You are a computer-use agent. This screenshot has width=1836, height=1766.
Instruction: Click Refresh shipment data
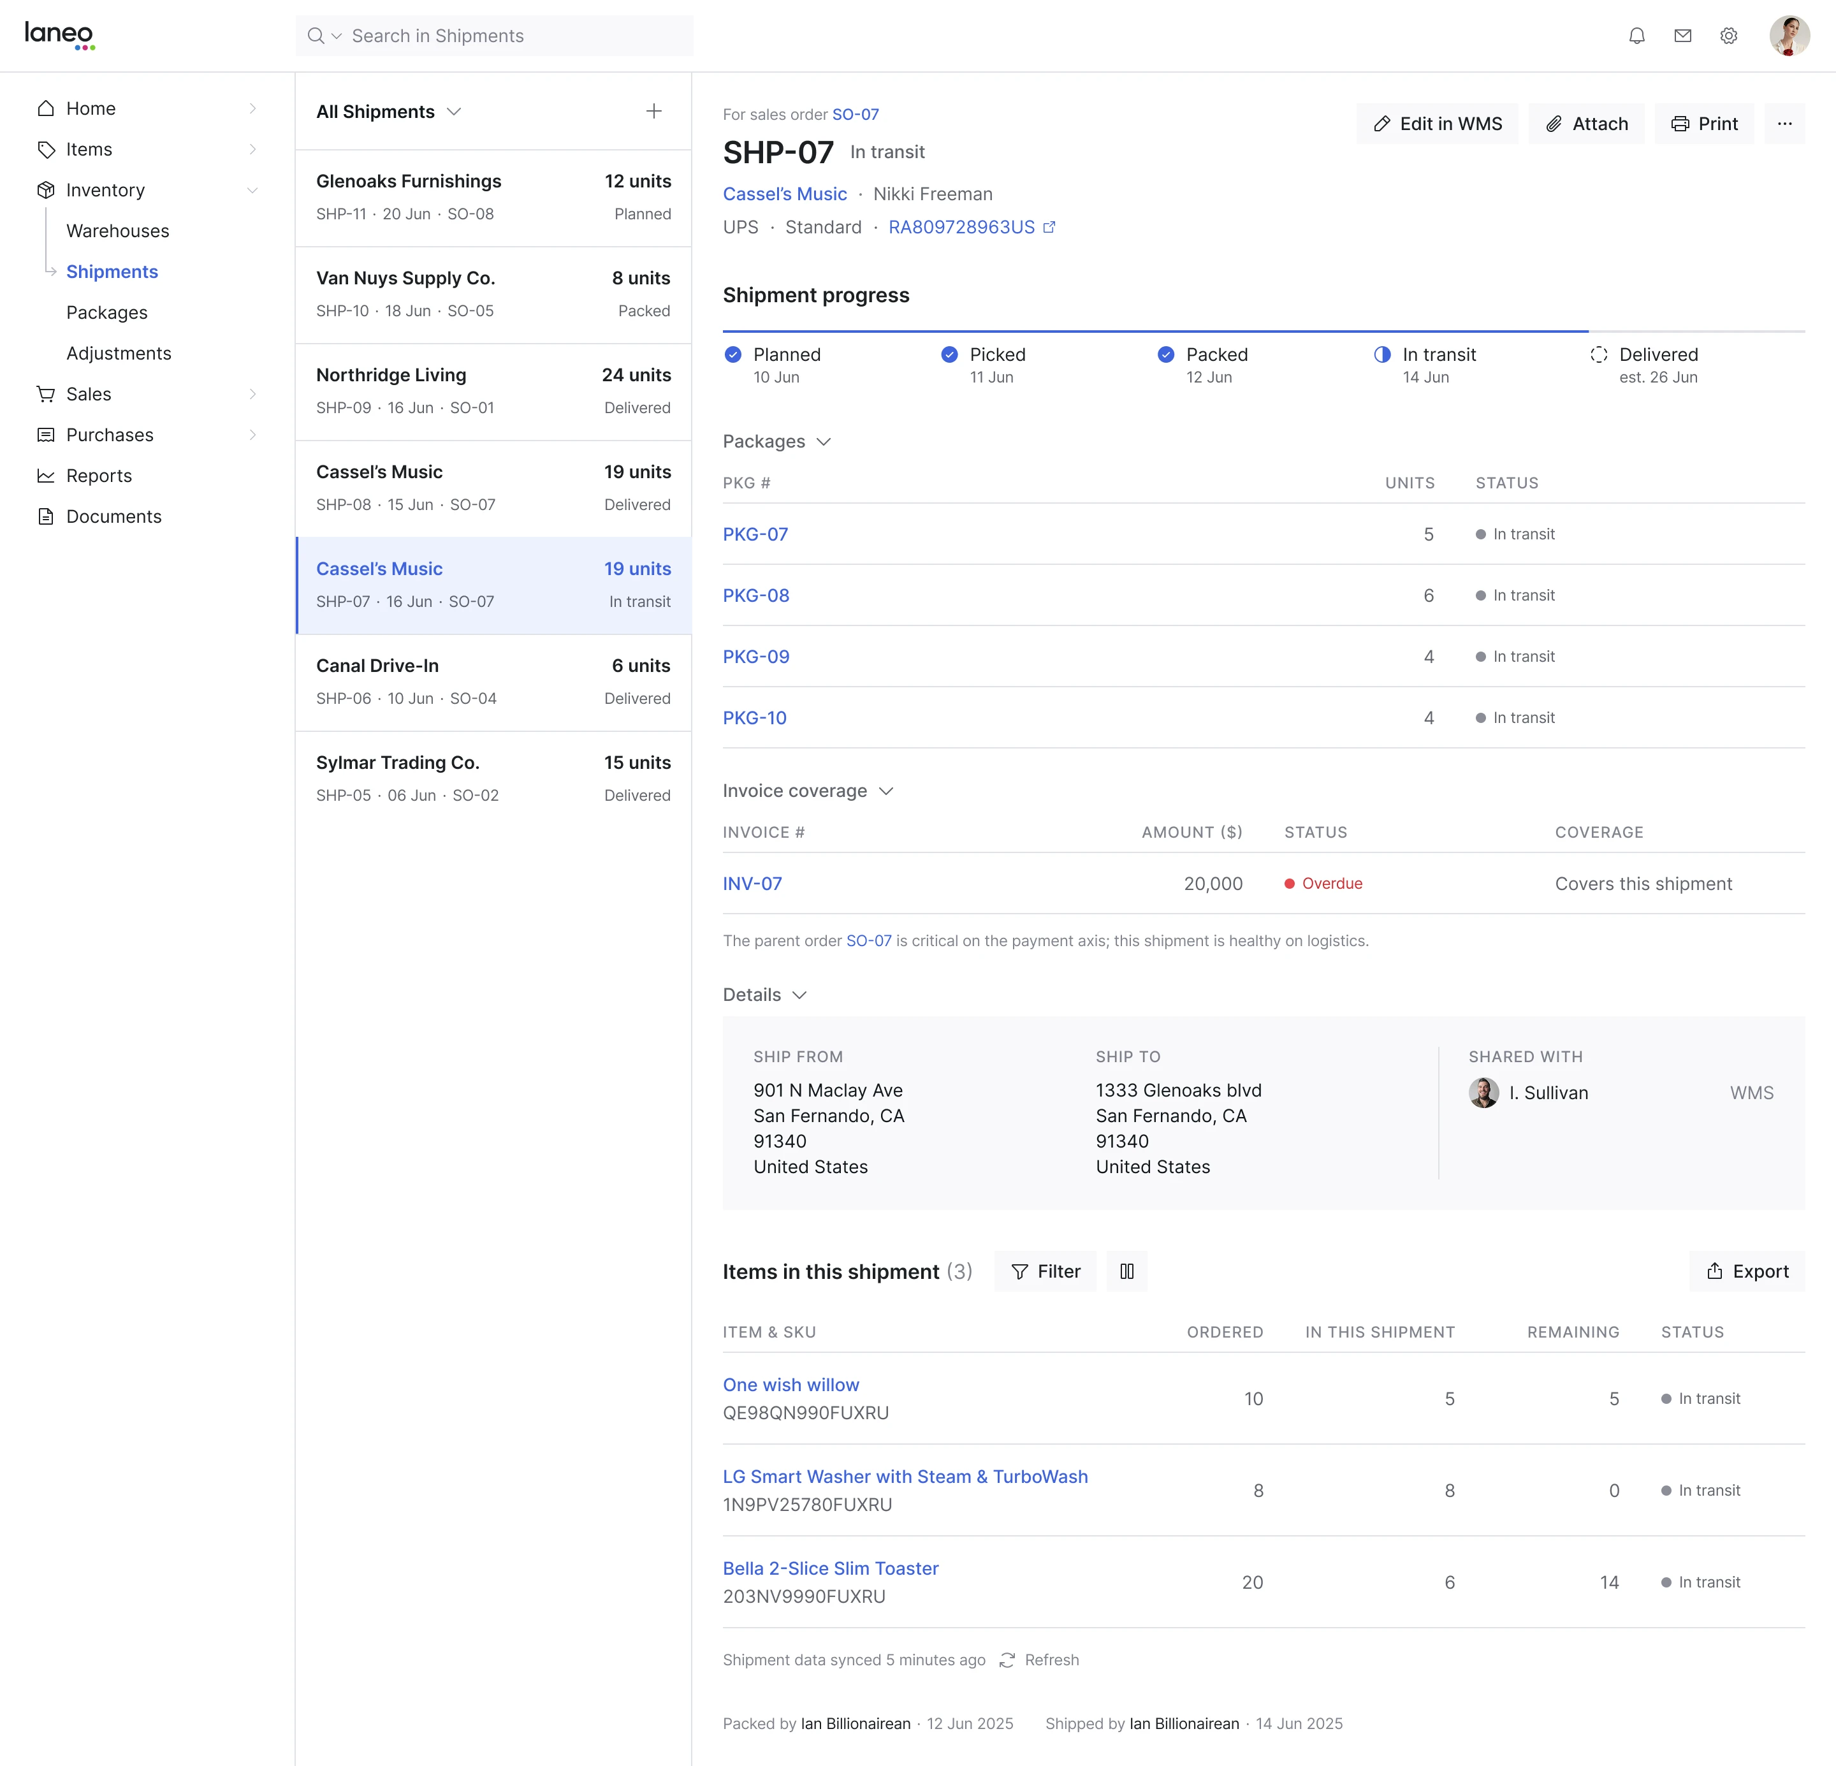tap(1039, 1660)
